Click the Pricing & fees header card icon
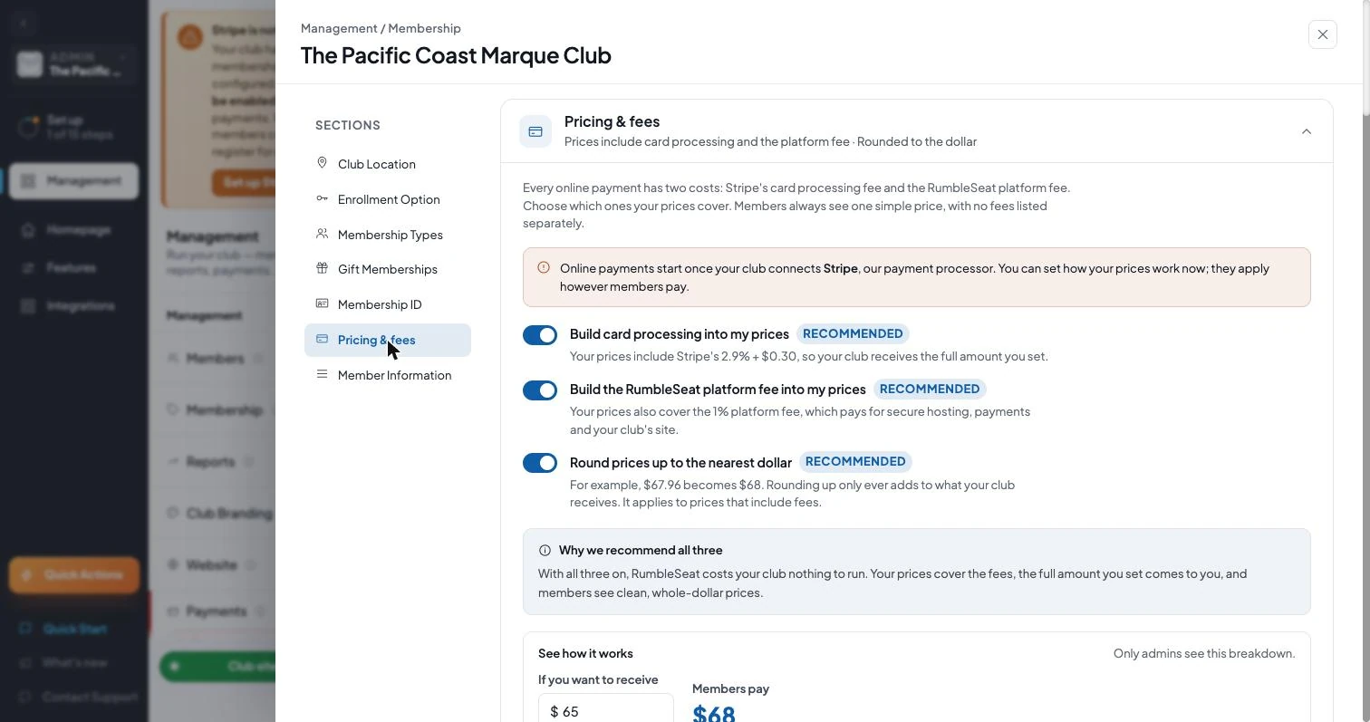The image size is (1370, 722). coord(535,131)
